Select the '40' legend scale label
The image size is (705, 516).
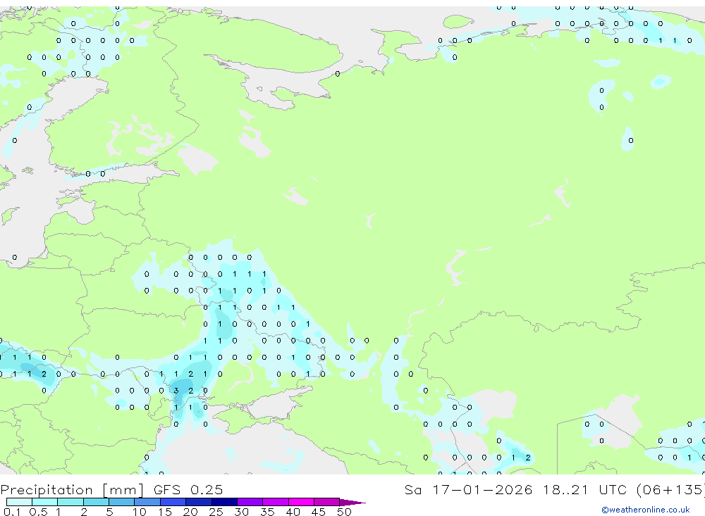point(293,512)
